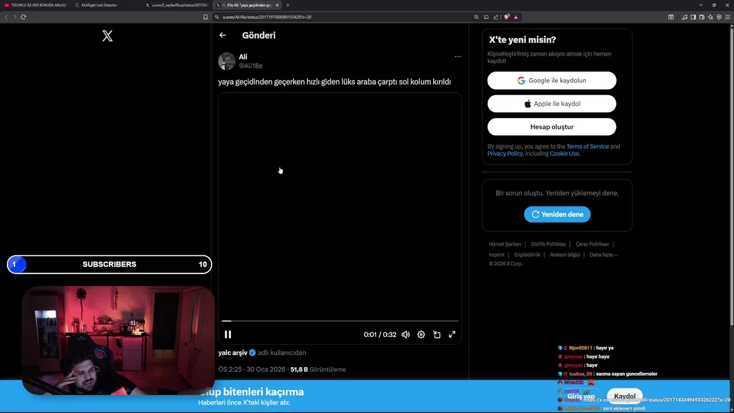This screenshot has height=413, width=734.
Task: Open Gizlilik Politikası footer link
Action: tap(548, 244)
